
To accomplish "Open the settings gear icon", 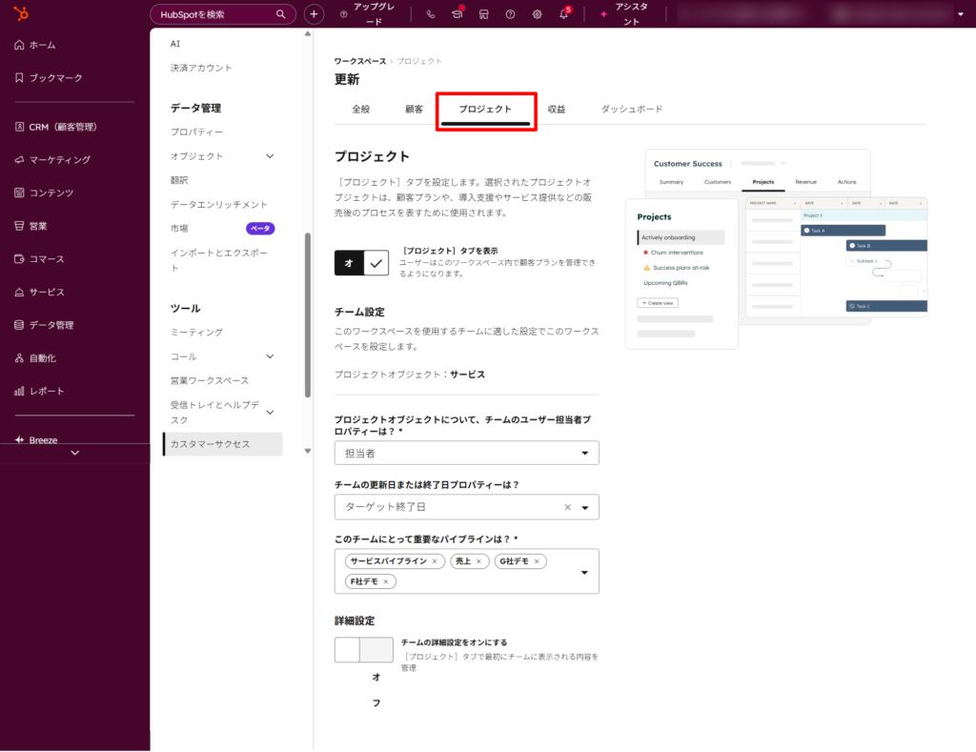I will (x=538, y=13).
